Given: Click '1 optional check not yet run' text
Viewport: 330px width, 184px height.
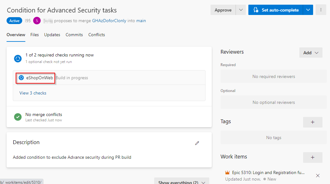Looking at the screenshot, I should 48,62.
